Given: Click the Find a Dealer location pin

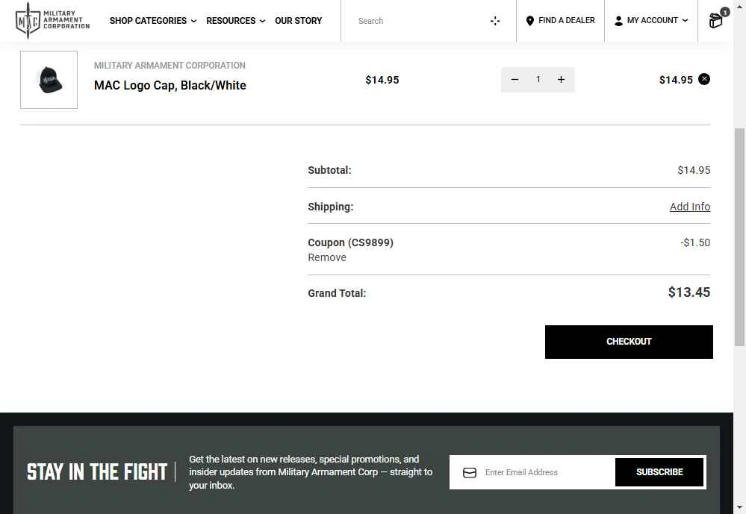Looking at the screenshot, I should click(529, 21).
